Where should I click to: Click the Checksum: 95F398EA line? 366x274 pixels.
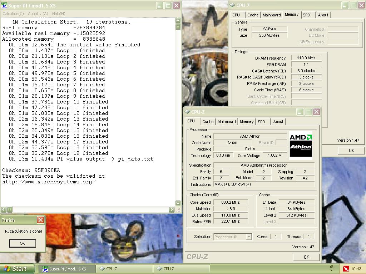(31, 170)
